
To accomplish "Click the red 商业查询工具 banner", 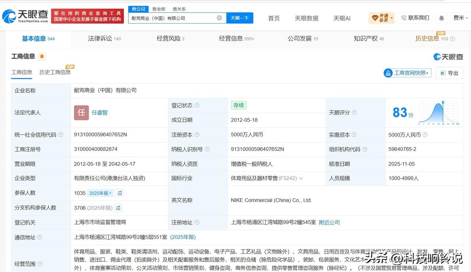I will (x=88, y=16).
